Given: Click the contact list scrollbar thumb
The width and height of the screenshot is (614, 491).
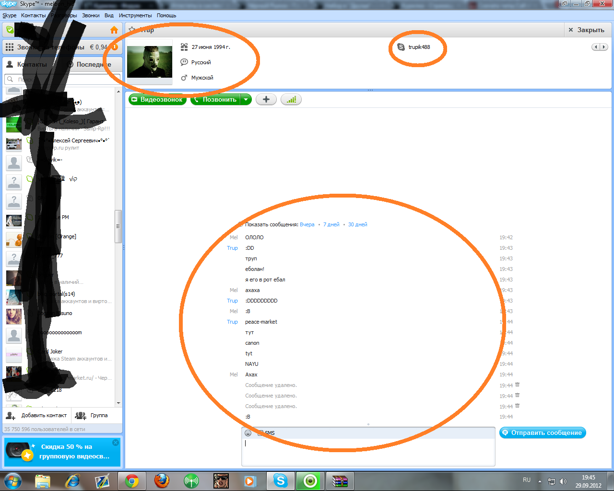Looking at the screenshot, I should click(x=118, y=226).
